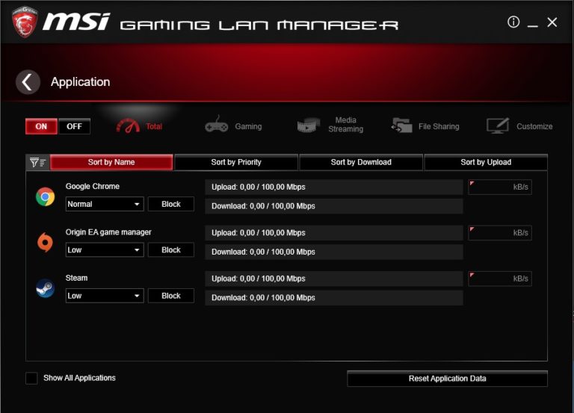Image resolution: width=574 pixels, height=413 pixels.
Task: Click the Origin EA game manager text
Action: pos(108,232)
